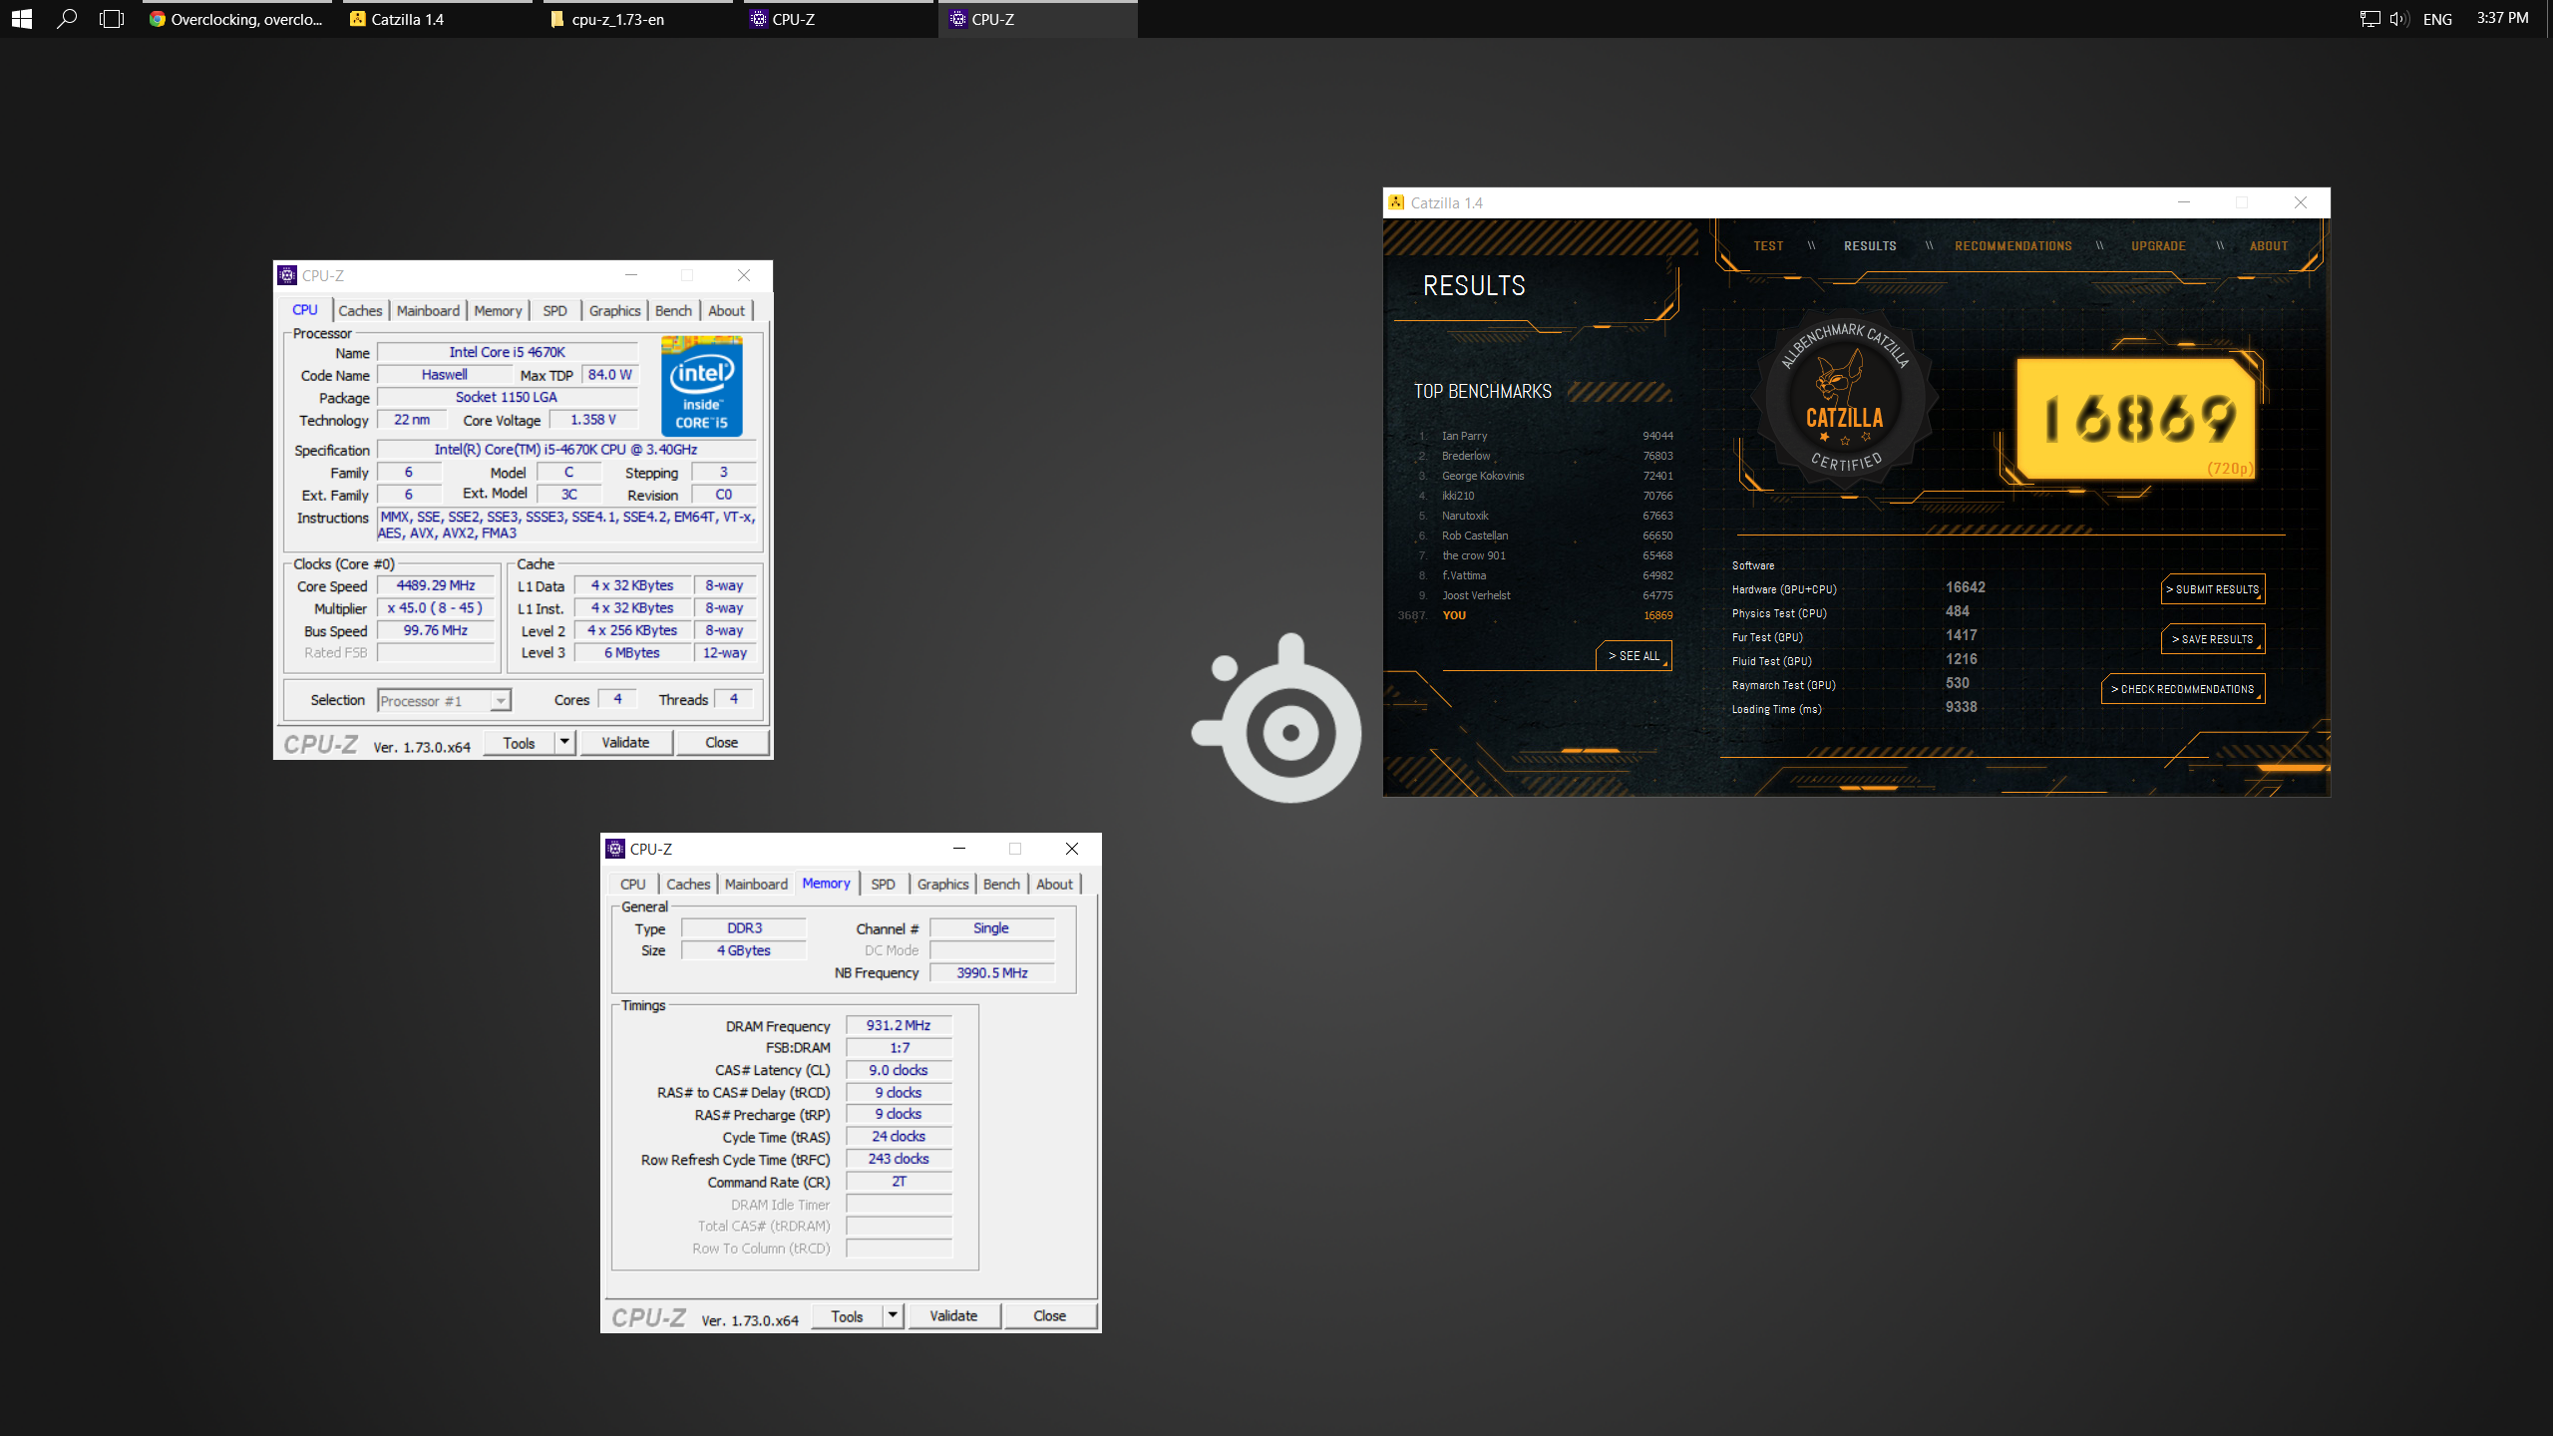Expand Tools dropdown arrow in the top CPU-Z
The image size is (2553, 1436).
click(564, 742)
